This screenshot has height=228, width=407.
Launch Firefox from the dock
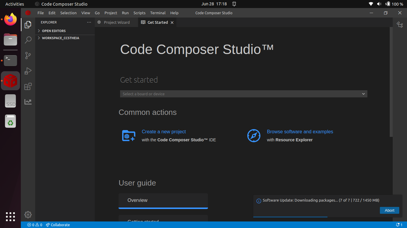(x=10, y=20)
